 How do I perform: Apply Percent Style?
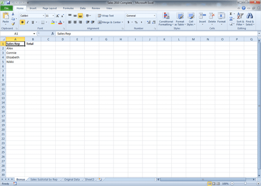tap(136, 22)
